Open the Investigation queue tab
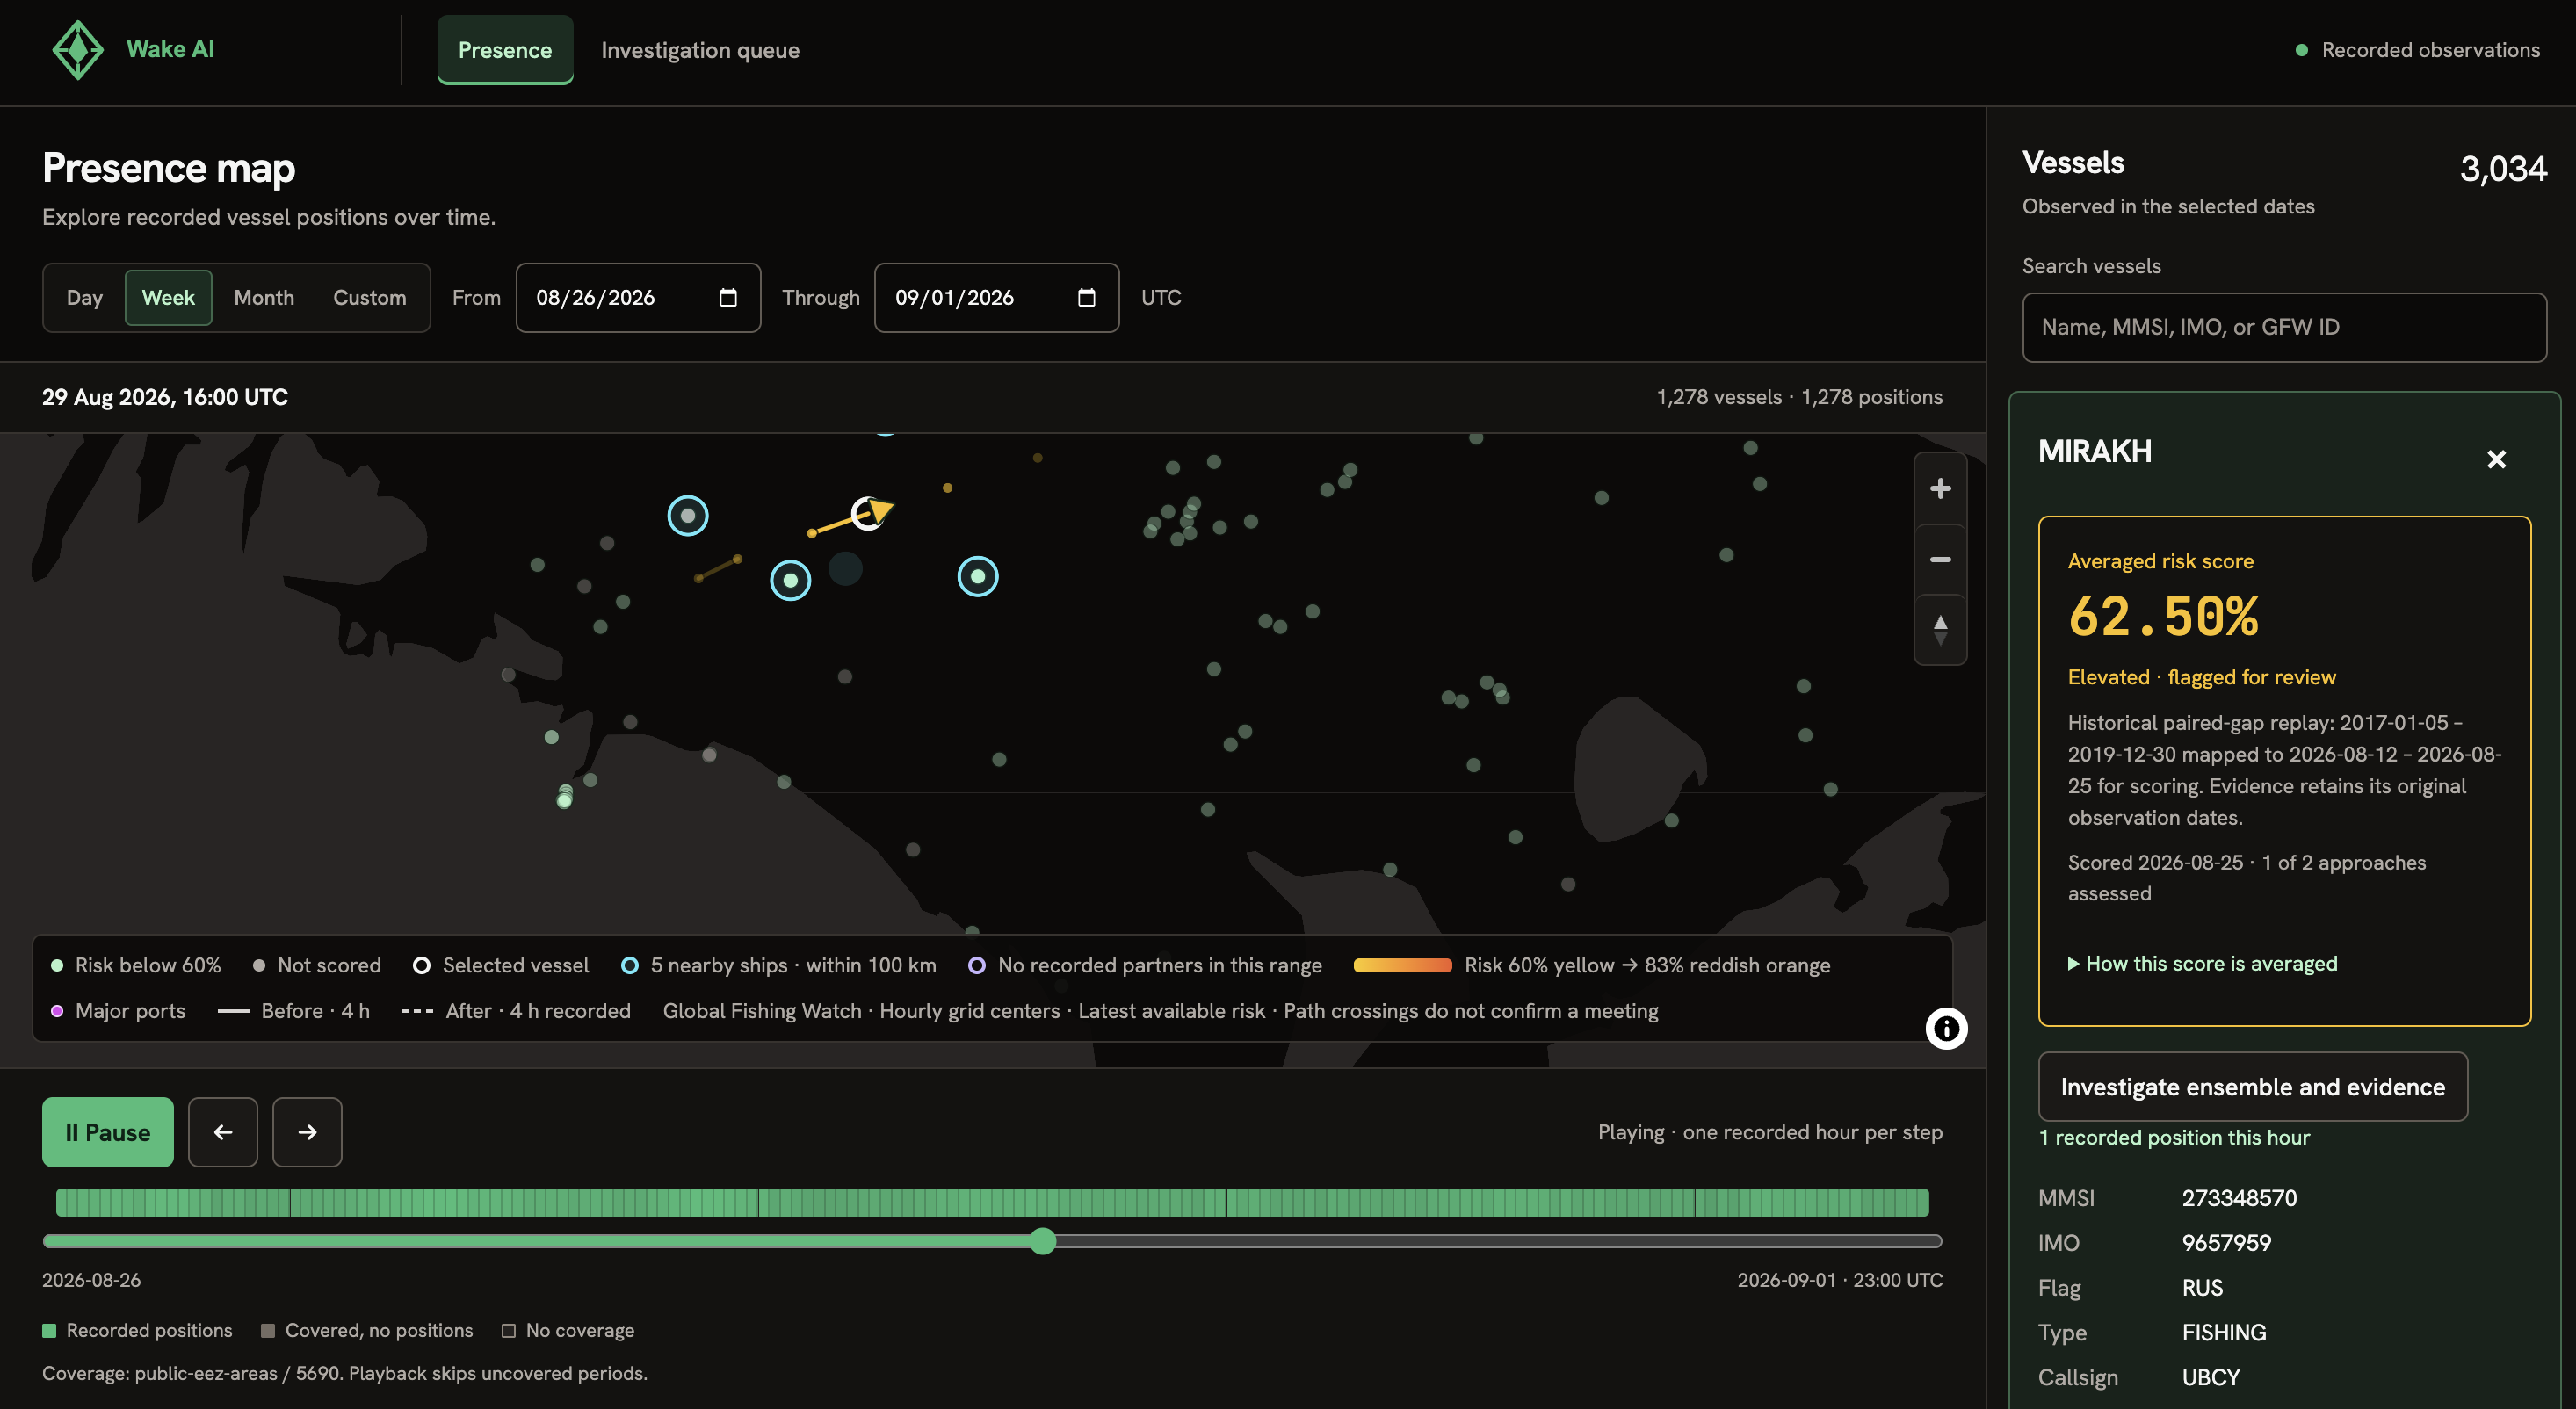The width and height of the screenshot is (2576, 1409). click(x=700, y=50)
